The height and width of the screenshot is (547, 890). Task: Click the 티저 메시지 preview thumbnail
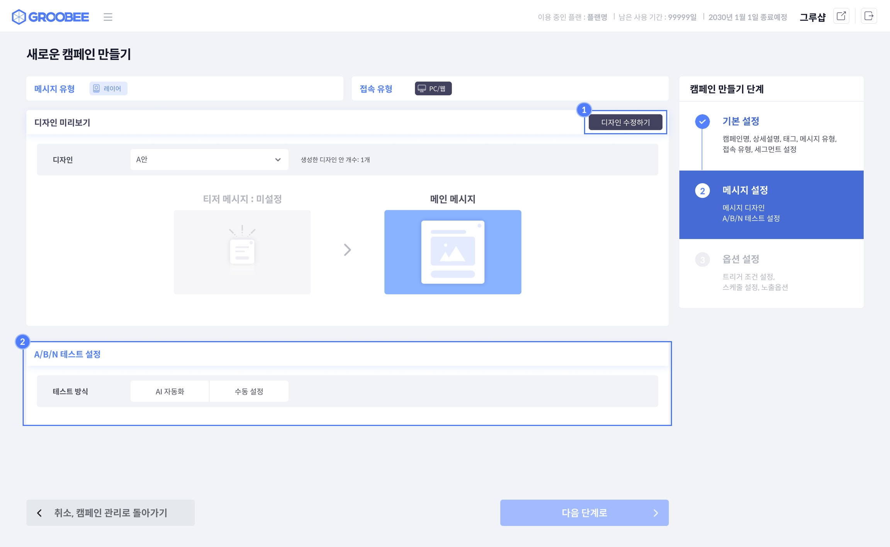coord(242,252)
